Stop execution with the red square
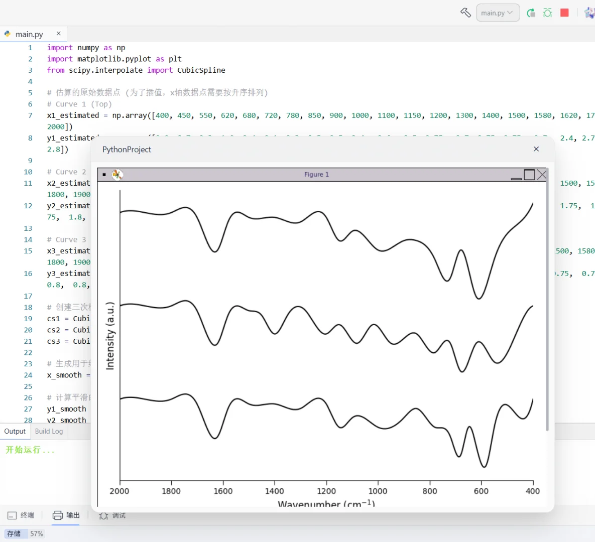This screenshot has height=542, width=595. [564, 13]
